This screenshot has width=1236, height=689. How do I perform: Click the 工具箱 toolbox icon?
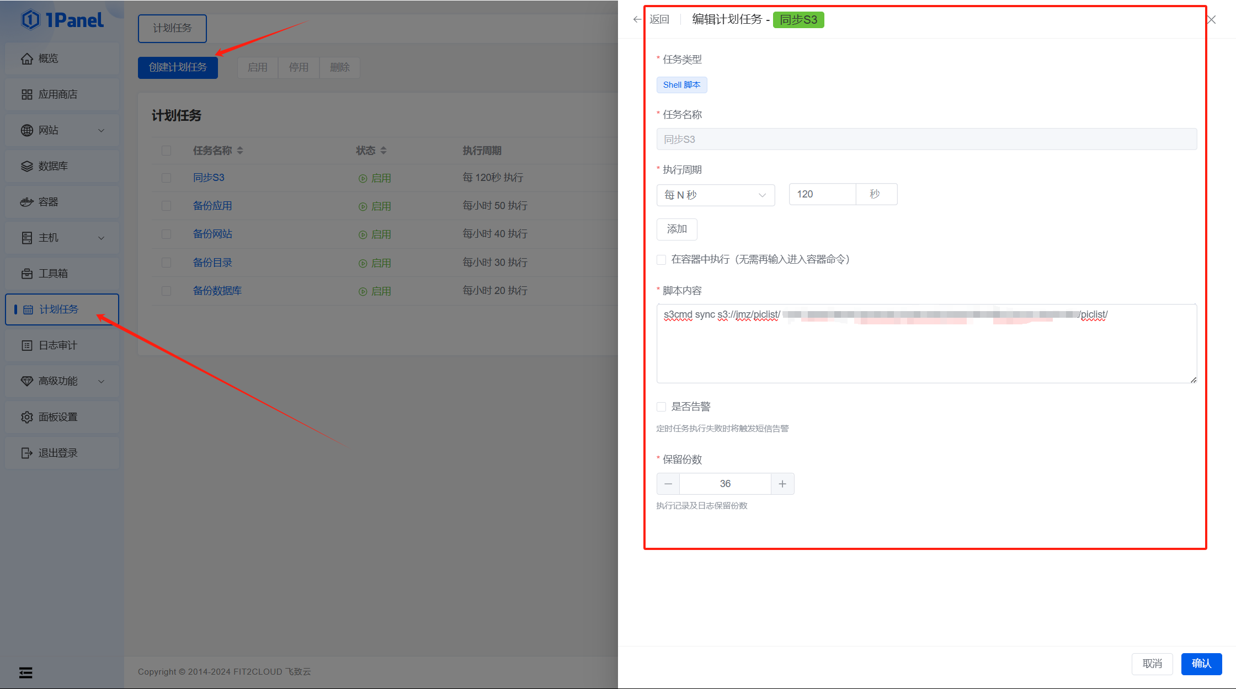tap(26, 274)
